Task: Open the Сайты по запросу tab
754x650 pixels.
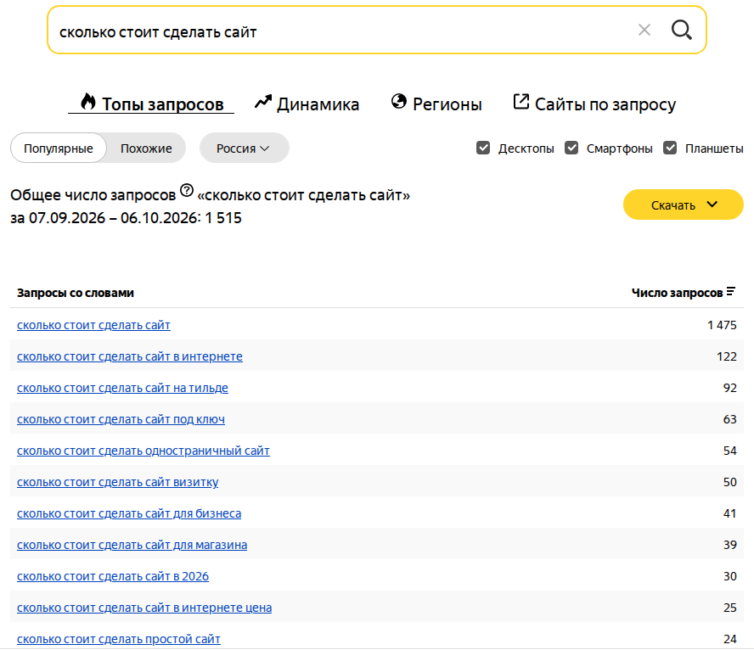Action: click(594, 104)
